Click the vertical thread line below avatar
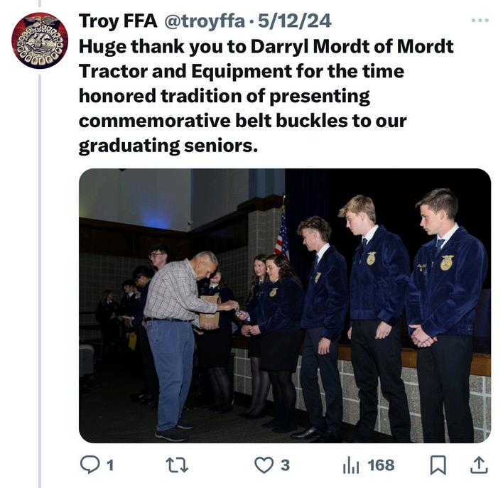Viewport: 503px width, 488px height. tap(40, 284)
